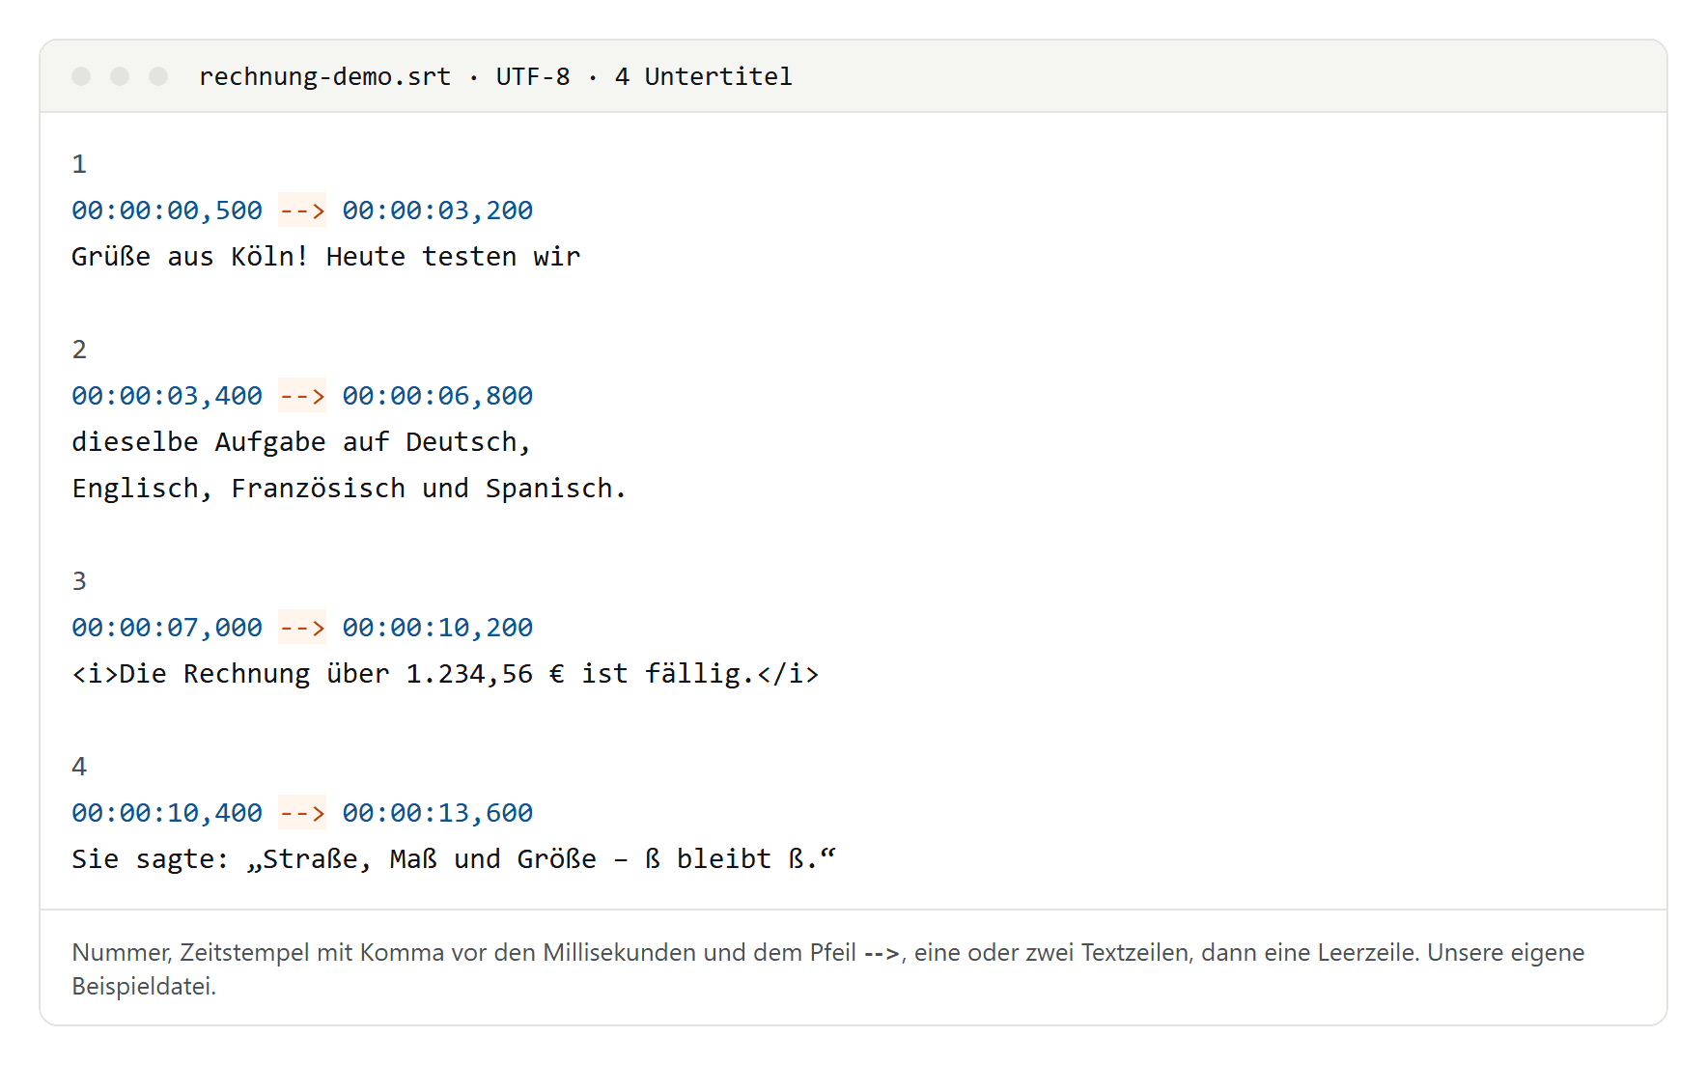Click start timestamp 00:00:10,400
1707x1065 pixels.
pos(167,813)
